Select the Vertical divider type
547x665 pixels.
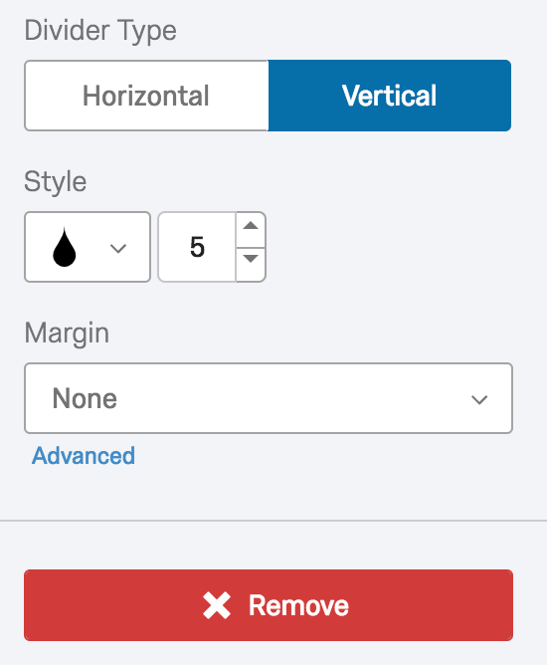tap(390, 96)
